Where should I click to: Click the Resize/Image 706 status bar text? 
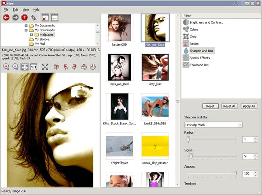pos(14,191)
